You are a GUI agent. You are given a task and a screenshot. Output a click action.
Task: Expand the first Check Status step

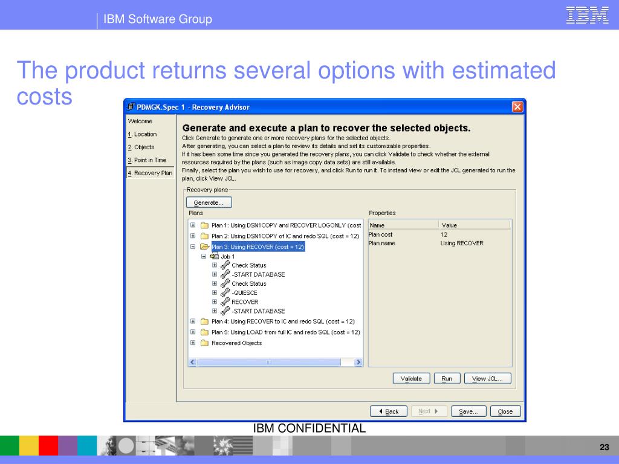(215, 265)
